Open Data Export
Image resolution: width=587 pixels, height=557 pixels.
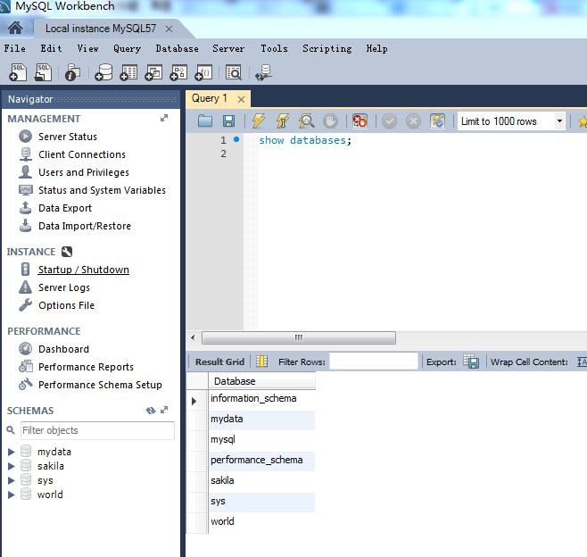point(65,208)
